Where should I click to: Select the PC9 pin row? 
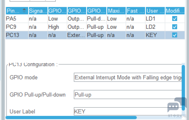[95, 27]
